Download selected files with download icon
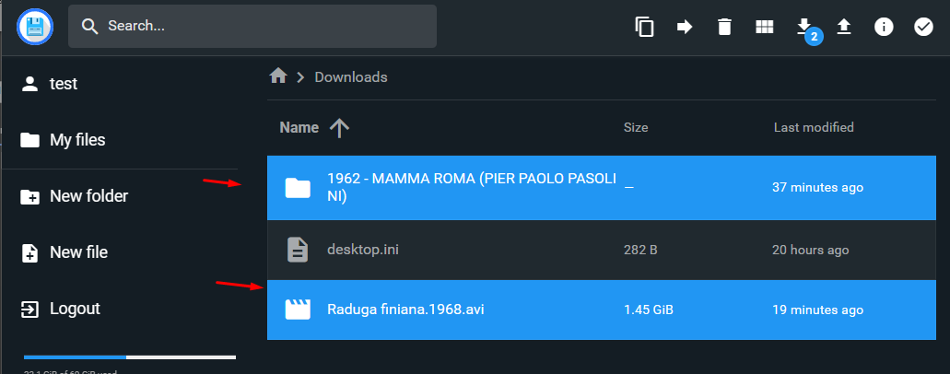This screenshot has width=950, height=374. coord(803,26)
